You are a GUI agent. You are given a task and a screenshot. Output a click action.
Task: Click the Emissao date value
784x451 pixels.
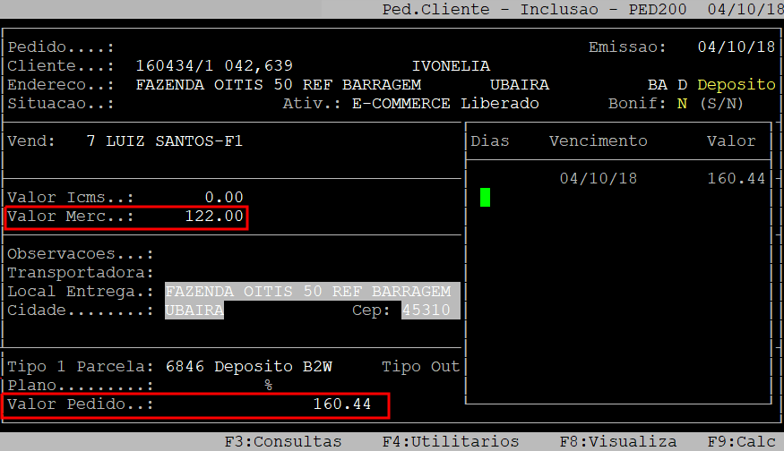[x=736, y=47]
